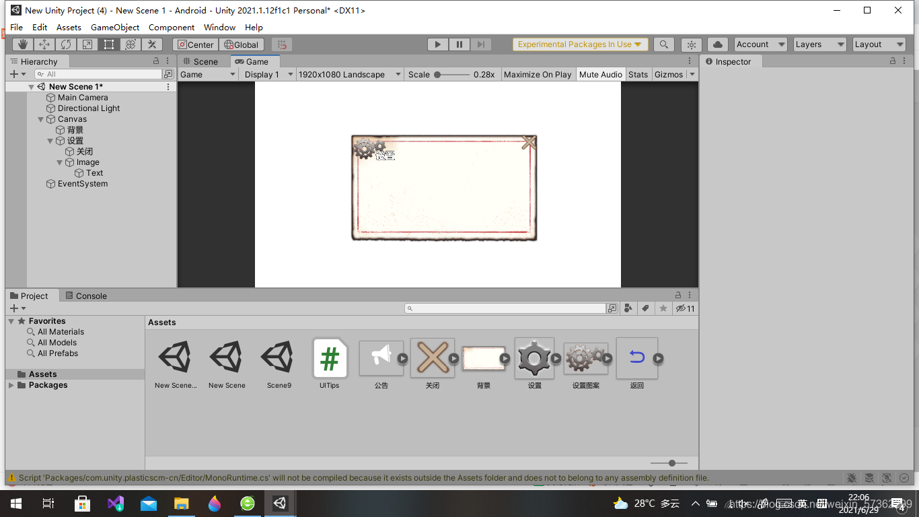The image size is (919, 517).
Task: Select the Move tool
Action: [44, 44]
